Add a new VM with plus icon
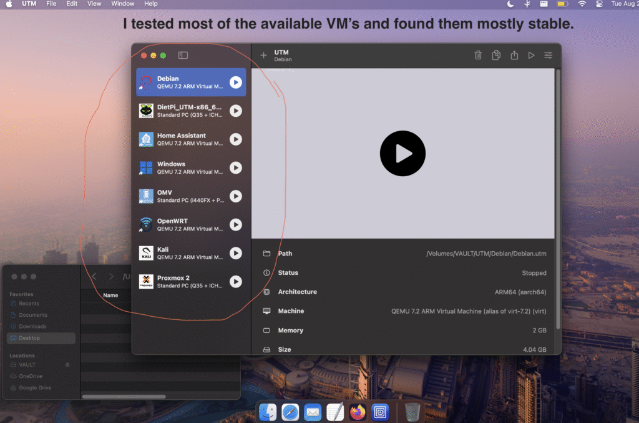This screenshot has height=423, width=639. click(264, 55)
